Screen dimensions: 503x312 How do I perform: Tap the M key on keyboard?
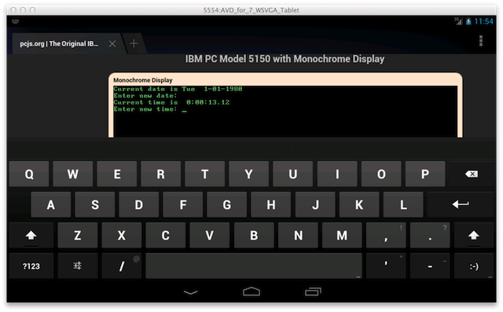[x=342, y=235]
